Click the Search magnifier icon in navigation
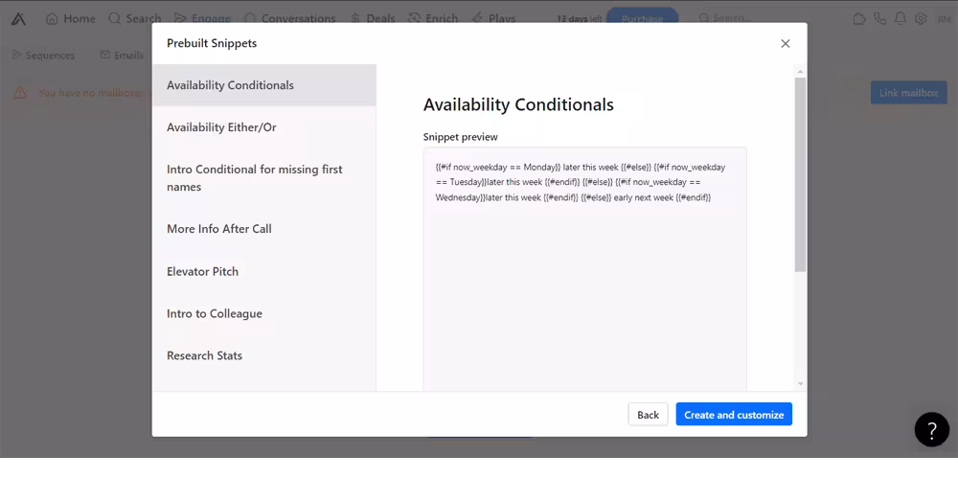 115,18
